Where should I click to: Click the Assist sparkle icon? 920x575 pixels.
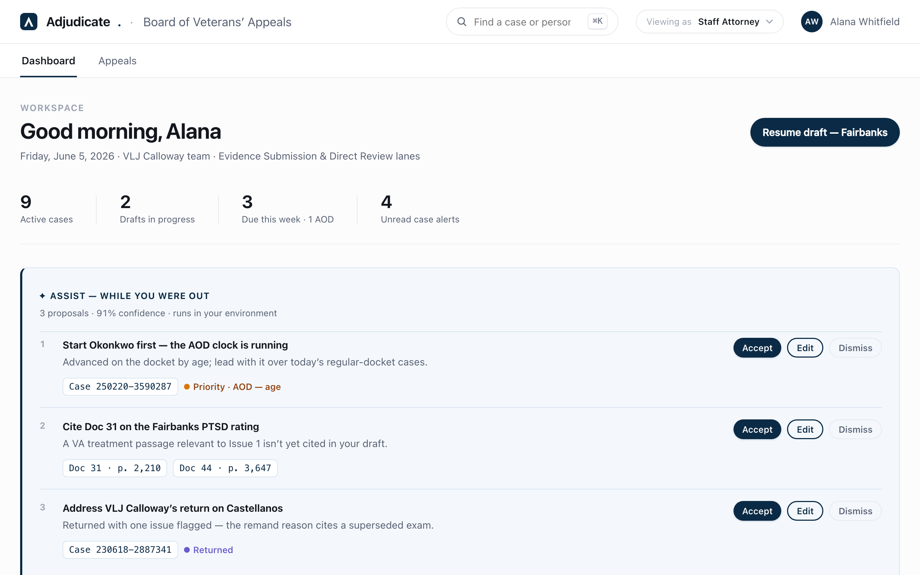[x=42, y=296]
